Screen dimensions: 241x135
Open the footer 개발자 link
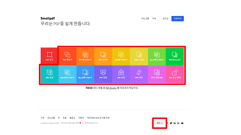81,118
